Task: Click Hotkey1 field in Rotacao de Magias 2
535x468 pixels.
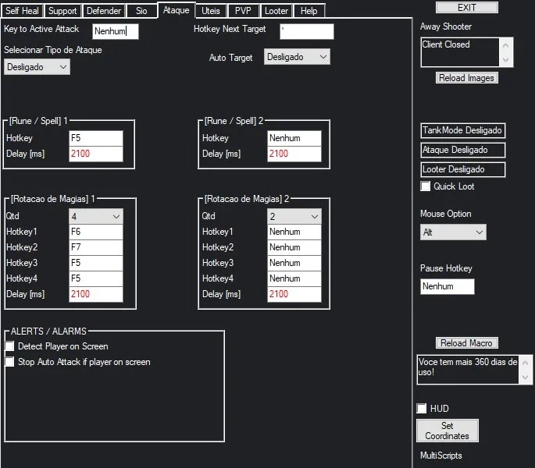Action: click(294, 232)
